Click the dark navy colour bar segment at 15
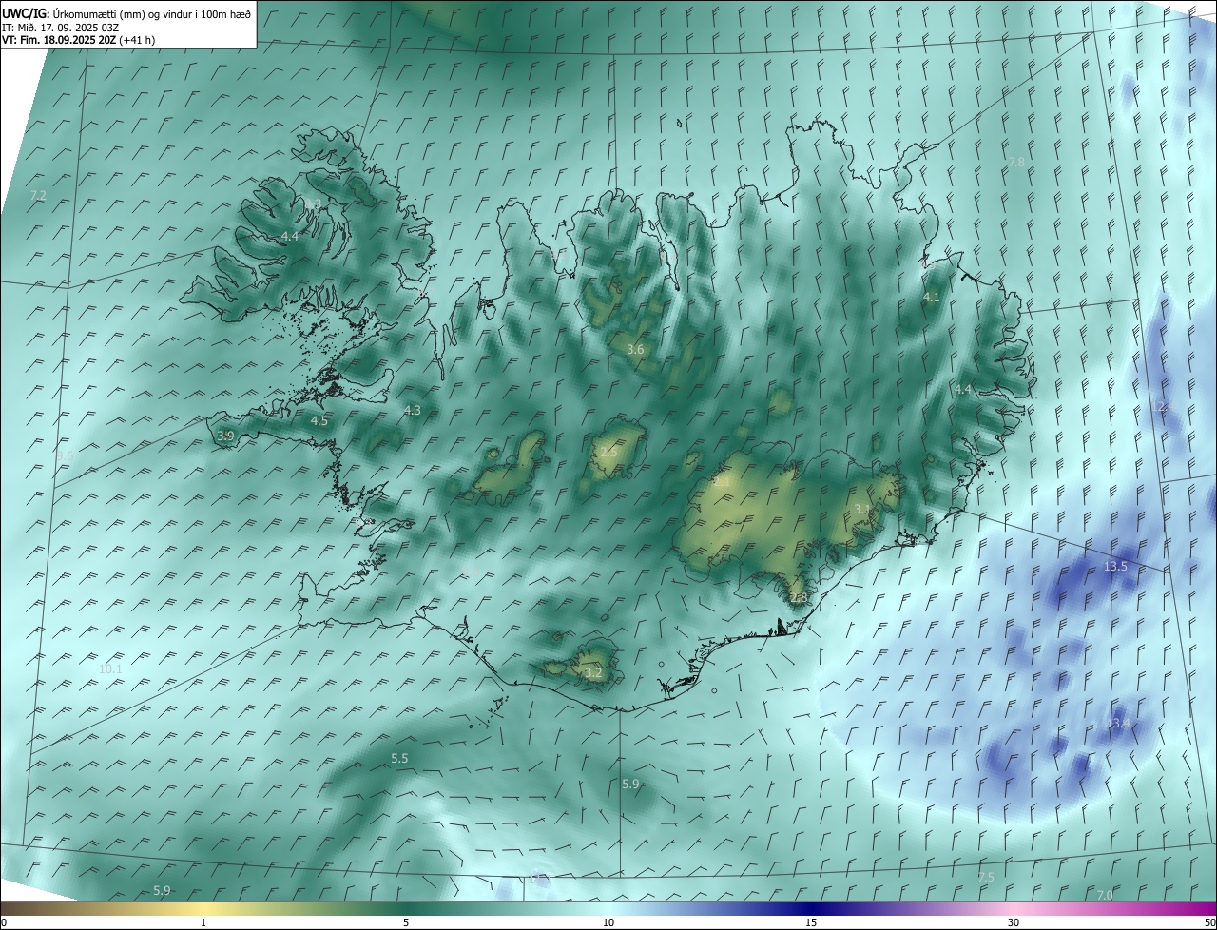The width and height of the screenshot is (1217, 930). pyautogui.click(x=811, y=909)
